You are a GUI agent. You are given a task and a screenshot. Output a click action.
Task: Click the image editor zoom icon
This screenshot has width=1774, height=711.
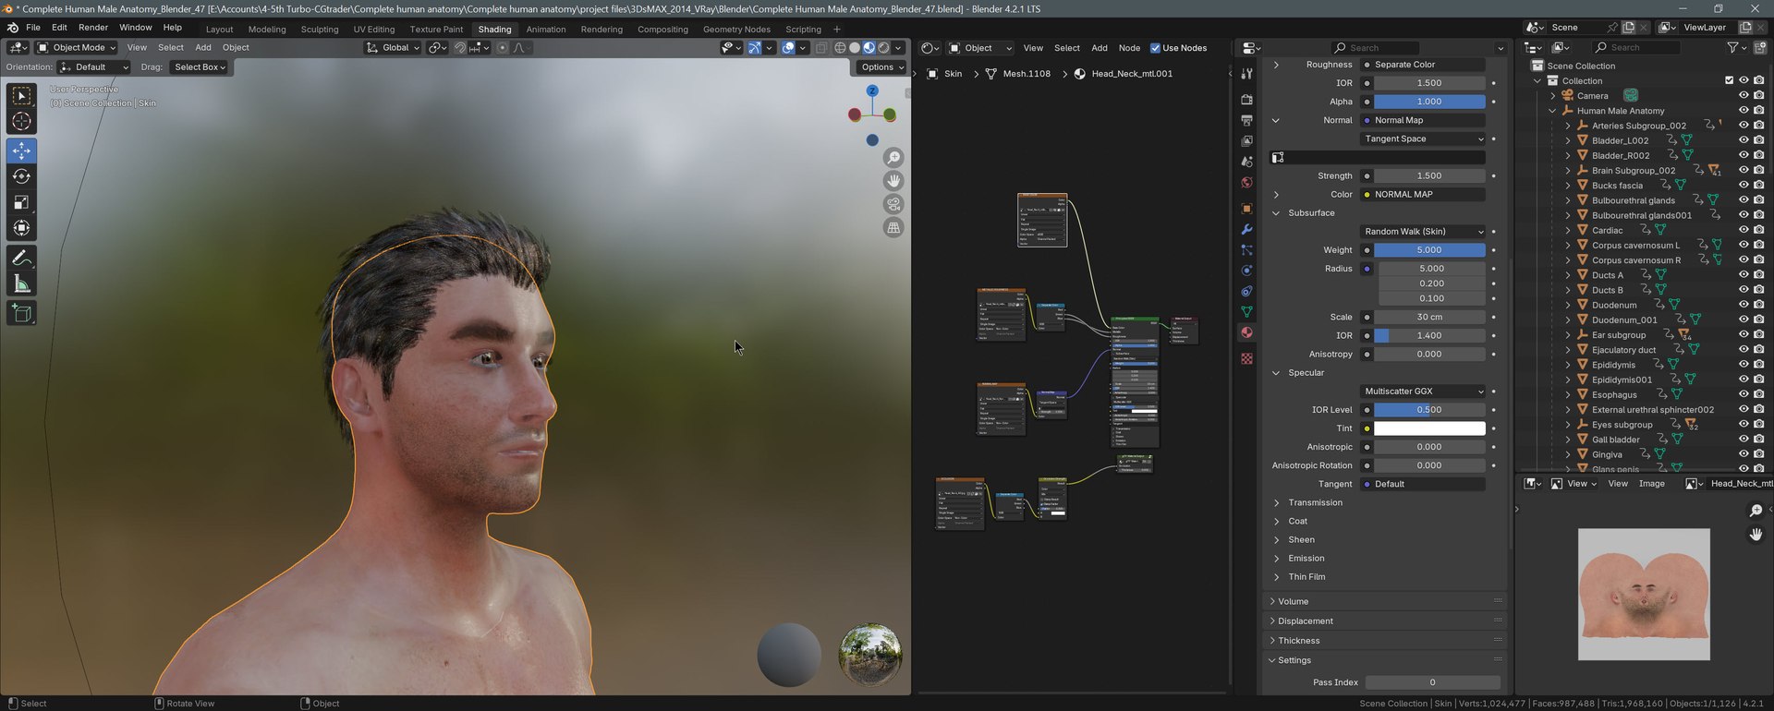1756,511
